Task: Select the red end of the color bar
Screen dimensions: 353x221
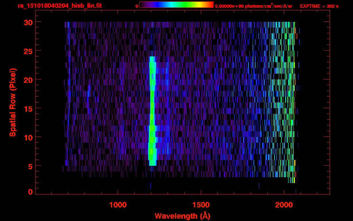Action: [211, 5]
